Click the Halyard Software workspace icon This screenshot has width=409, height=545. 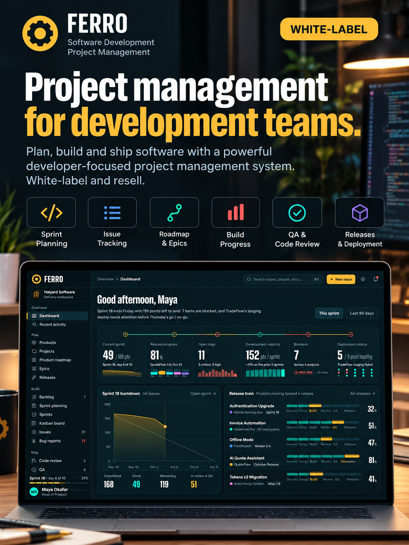point(37,294)
